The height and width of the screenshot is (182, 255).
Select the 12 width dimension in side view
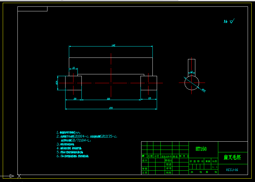point(191,72)
